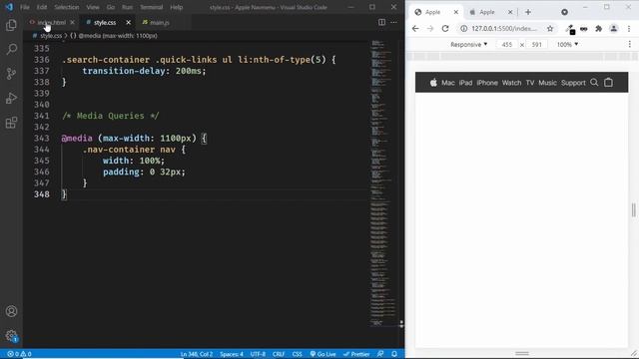The width and height of the screenshot is (639, 359).
Task: Open Chrome profile avatar
Action: 614,29
